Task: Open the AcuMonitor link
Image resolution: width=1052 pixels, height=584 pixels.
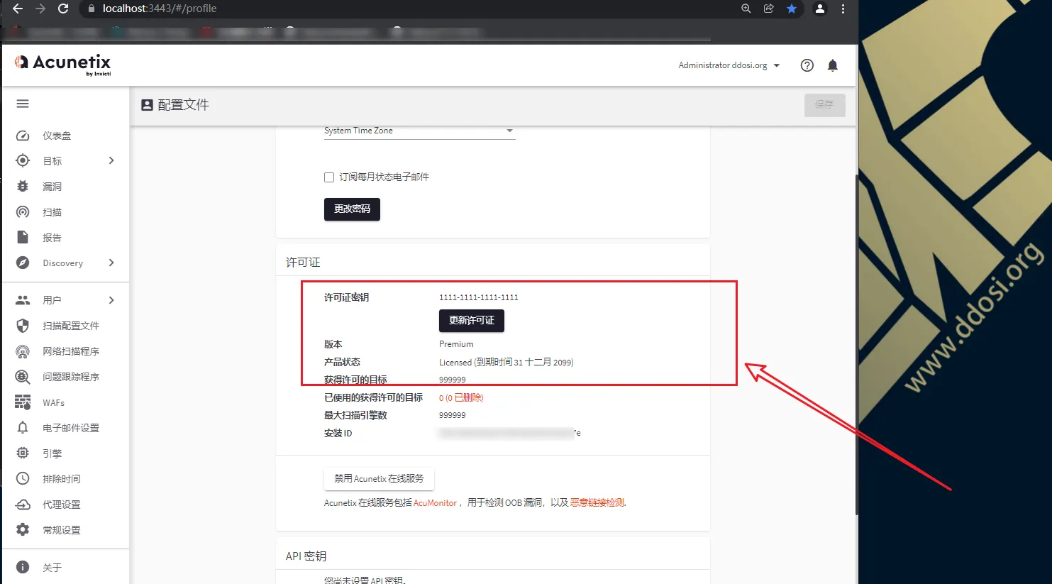Action: click(435, 503)
